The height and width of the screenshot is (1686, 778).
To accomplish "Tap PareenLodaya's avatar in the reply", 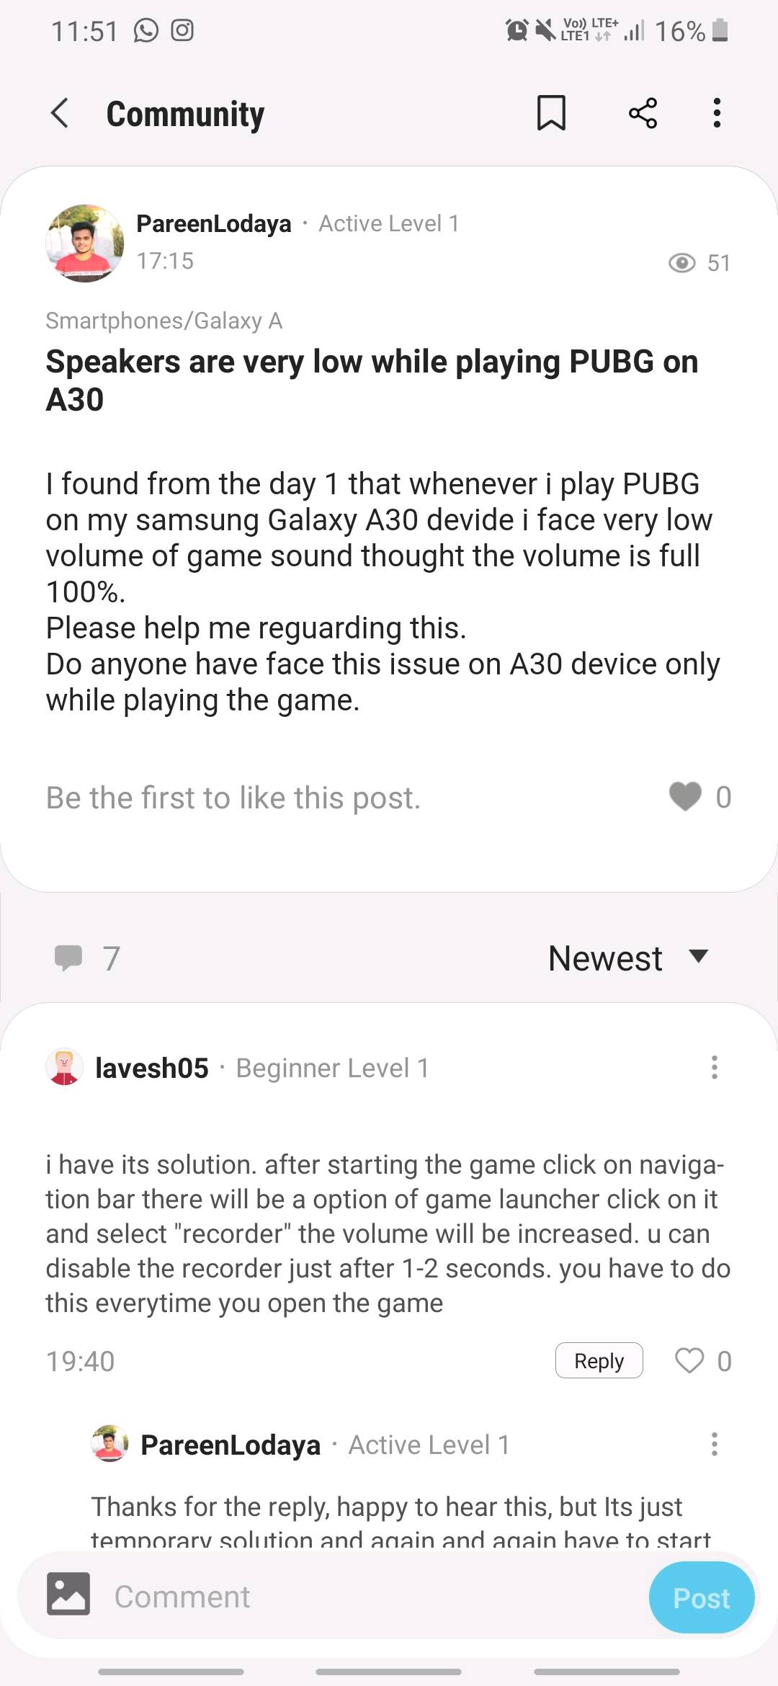I will coord(109,1443).
